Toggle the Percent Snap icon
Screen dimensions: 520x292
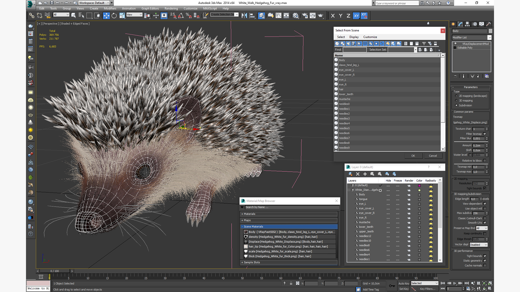point(189,16)
